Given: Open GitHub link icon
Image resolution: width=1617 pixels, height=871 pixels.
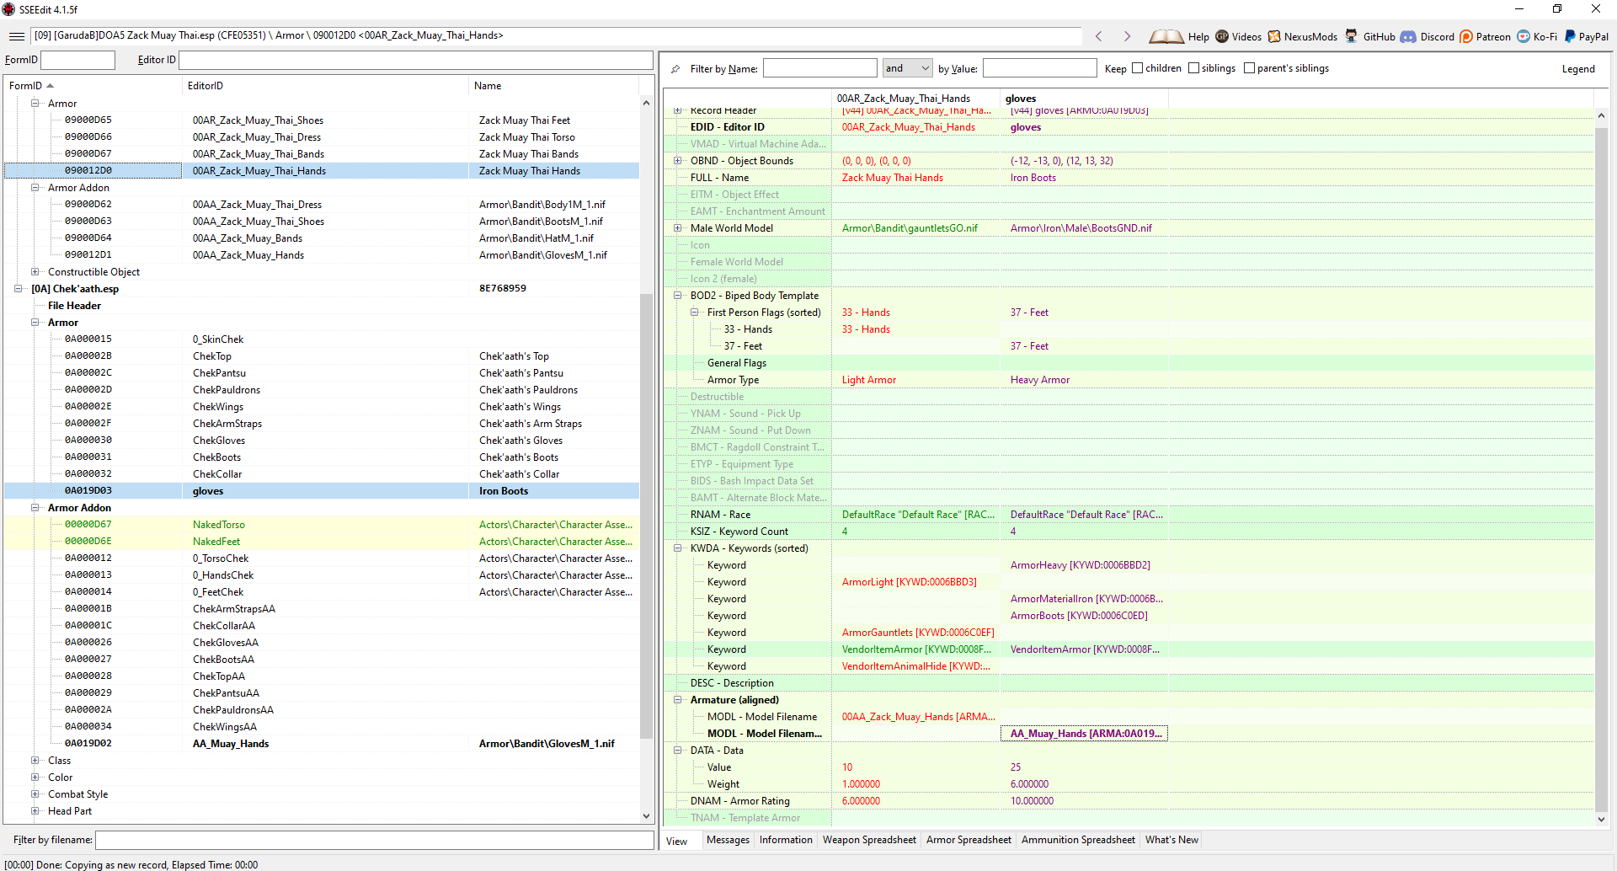Looking at the screenshot, I should (x=1352, y=36).
